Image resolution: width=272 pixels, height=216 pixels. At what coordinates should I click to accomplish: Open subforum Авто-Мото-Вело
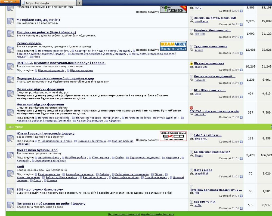pyautogui.click(x=49, y=157)
